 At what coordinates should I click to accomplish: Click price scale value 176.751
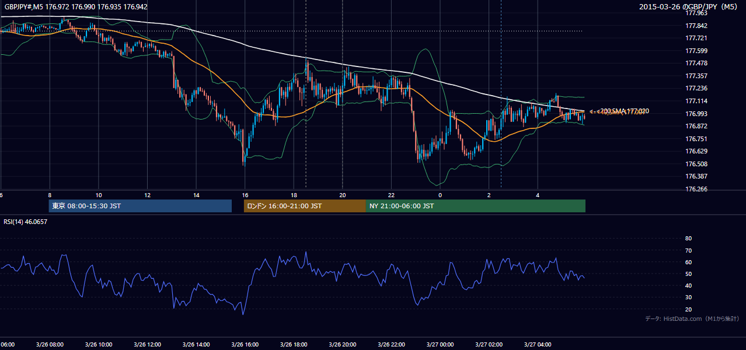pyautogui.click(x=696, y=139)
